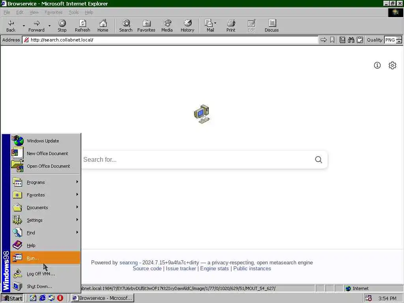Viewport: 404px width, 303px height.
Task: Expand Documents submenu in Start menu
Action: pyautogui.click(x=45, y=208)
